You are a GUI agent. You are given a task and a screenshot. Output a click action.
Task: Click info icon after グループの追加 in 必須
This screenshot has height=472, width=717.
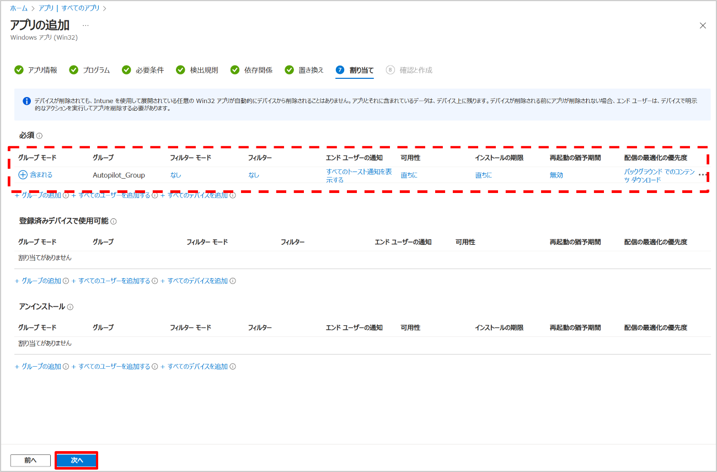[x=66, y=195]
